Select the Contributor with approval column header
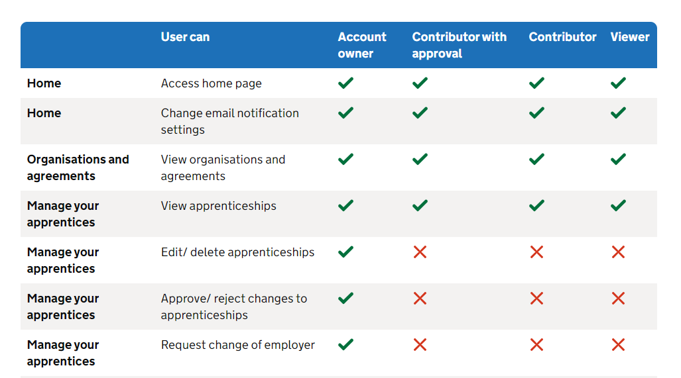Screen dimensions: 681x378 click(x=459, y=45)
